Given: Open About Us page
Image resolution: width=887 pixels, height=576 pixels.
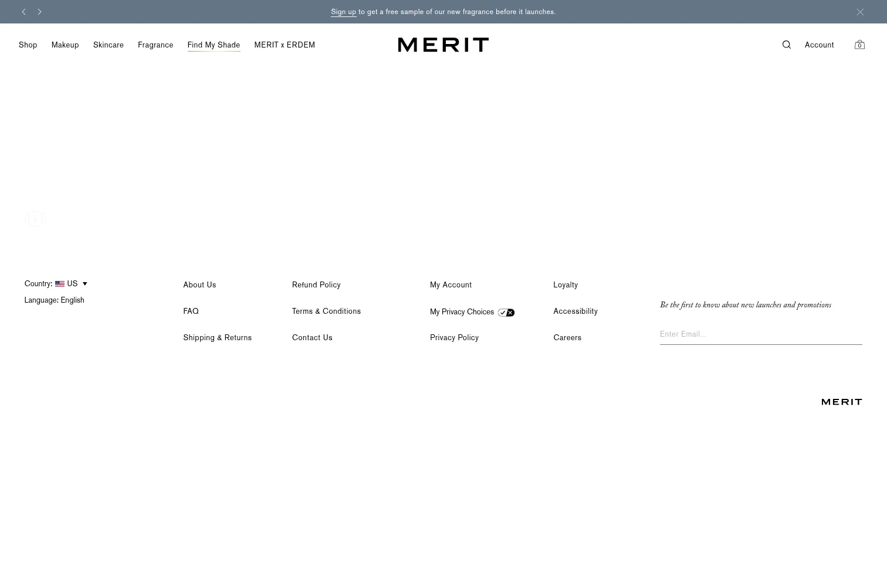Looking at the screenshot, I should coord(199,285).
